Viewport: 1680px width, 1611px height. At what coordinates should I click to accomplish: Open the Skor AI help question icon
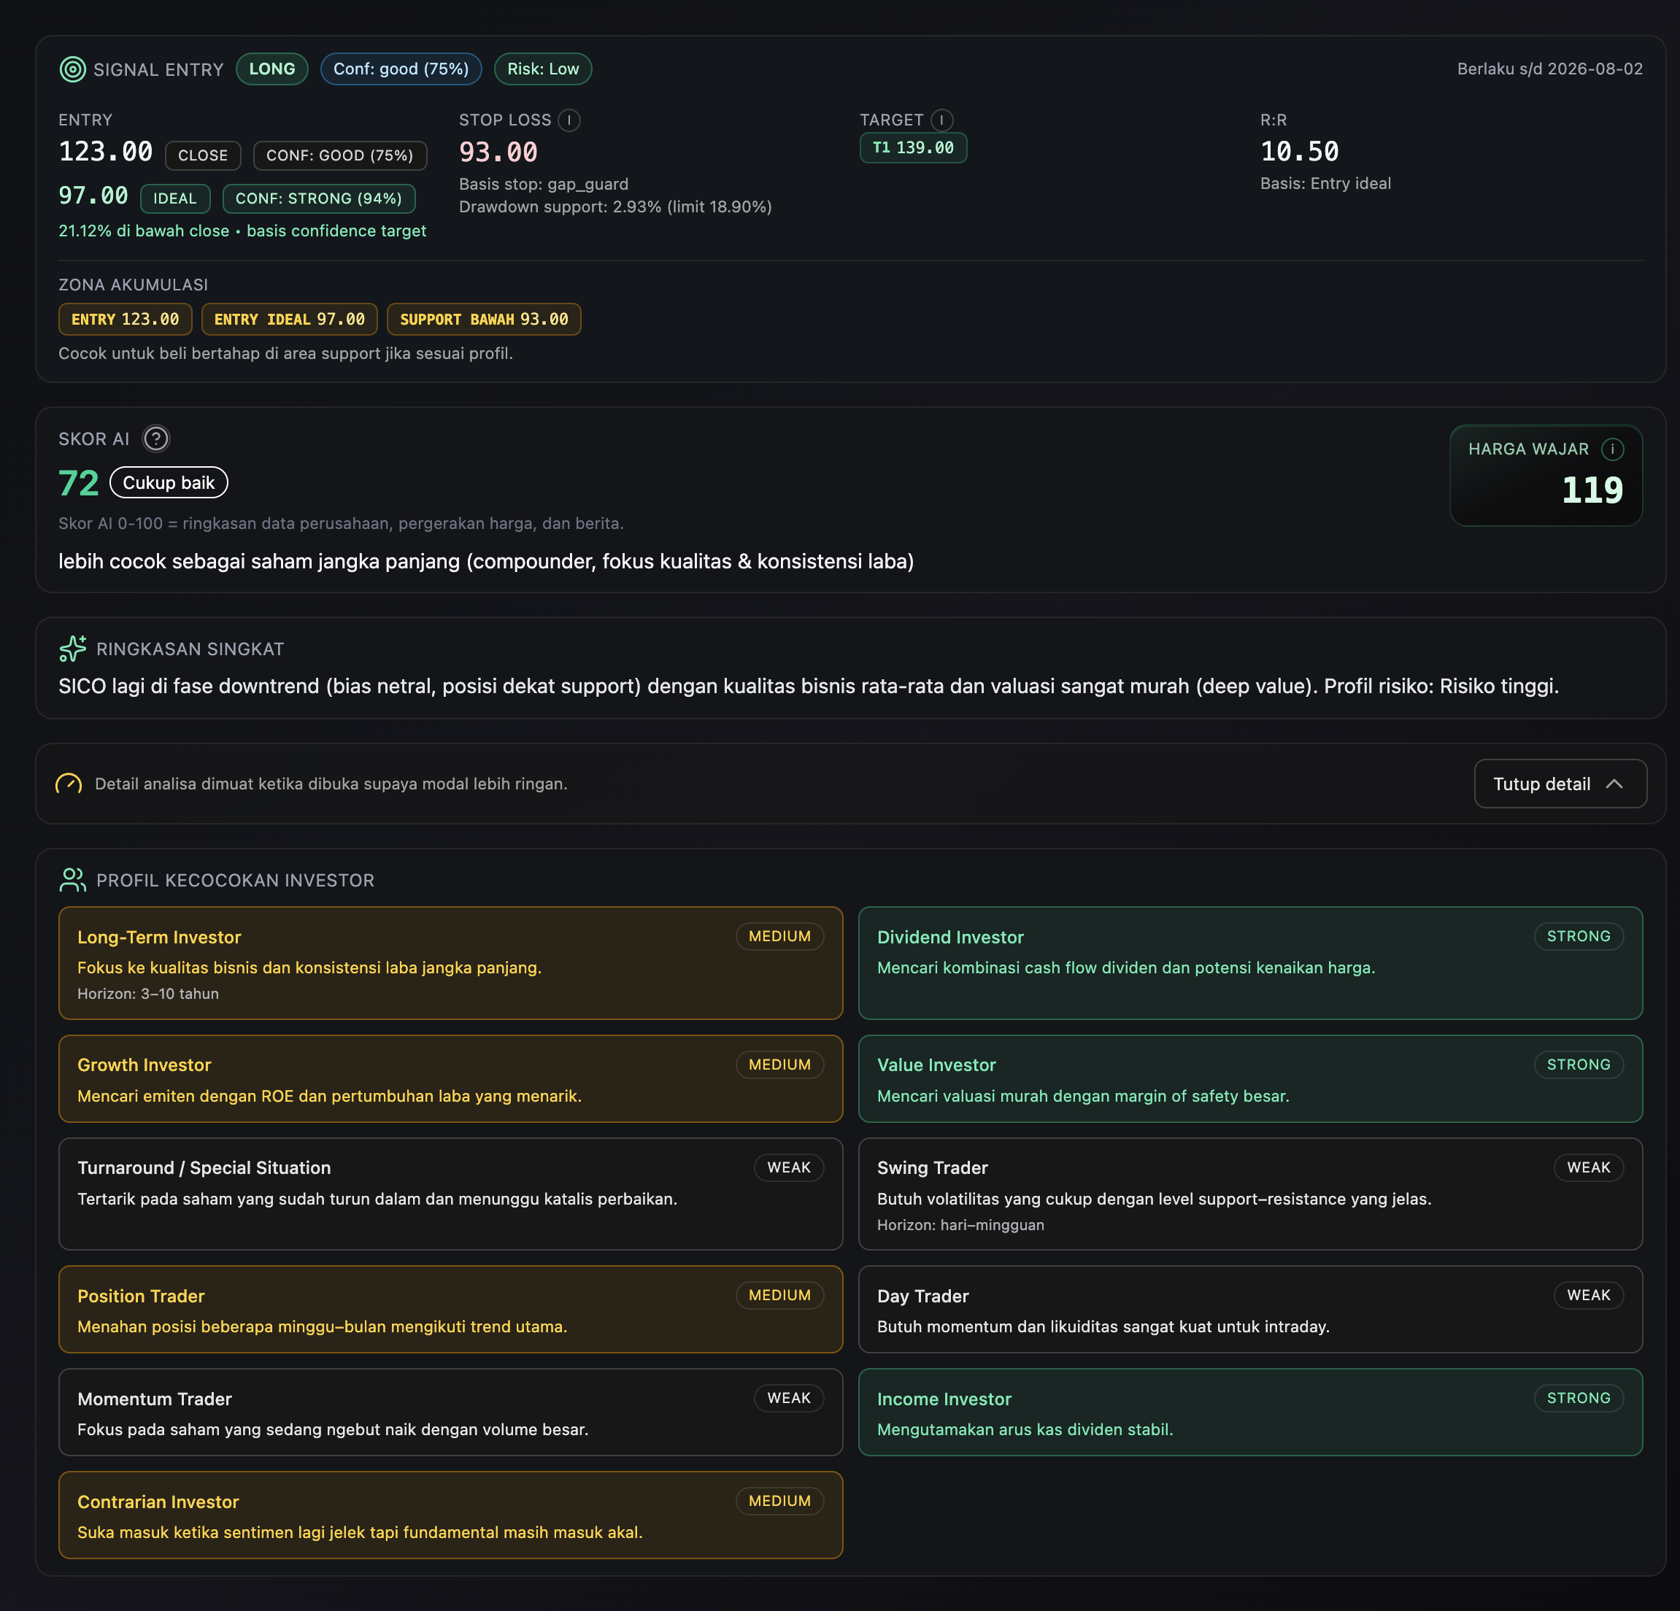[156, 439]
